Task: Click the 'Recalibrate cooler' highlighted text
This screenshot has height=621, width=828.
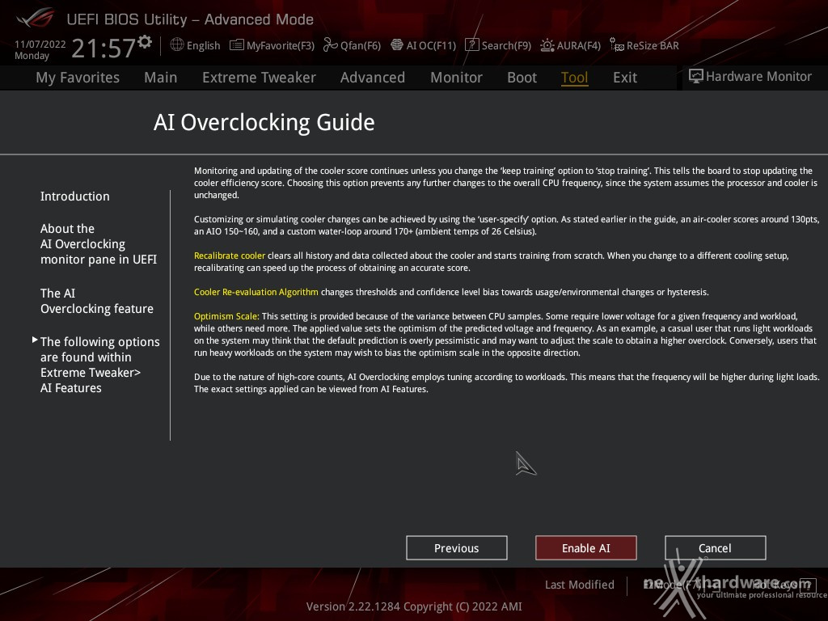Action: tap(229, 256)
